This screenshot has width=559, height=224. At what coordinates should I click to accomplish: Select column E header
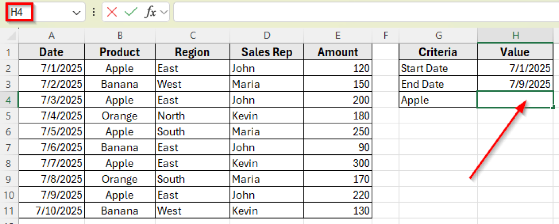[x=338, y=36]
